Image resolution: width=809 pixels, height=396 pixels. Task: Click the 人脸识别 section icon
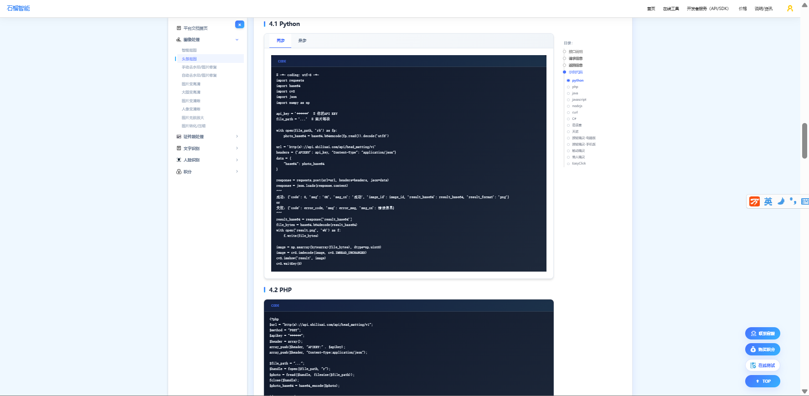(179, 160)
